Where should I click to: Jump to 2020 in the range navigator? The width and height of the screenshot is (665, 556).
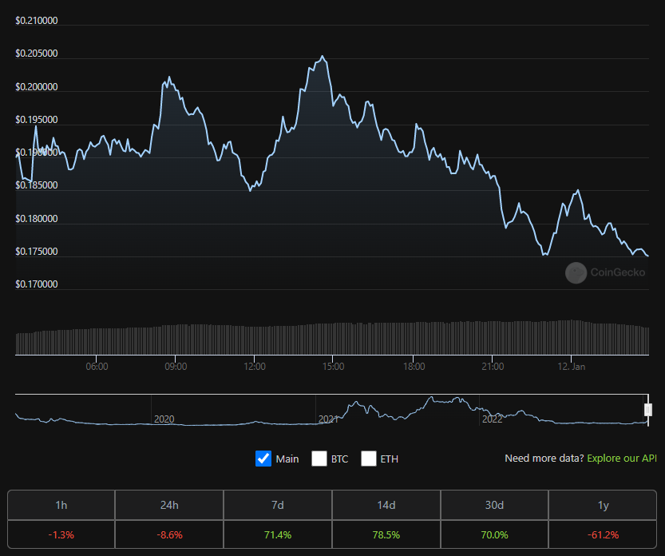coord(164,419)
